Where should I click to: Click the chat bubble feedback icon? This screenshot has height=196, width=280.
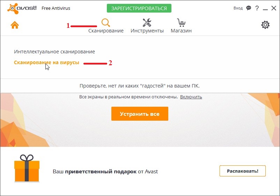[249, 8]
